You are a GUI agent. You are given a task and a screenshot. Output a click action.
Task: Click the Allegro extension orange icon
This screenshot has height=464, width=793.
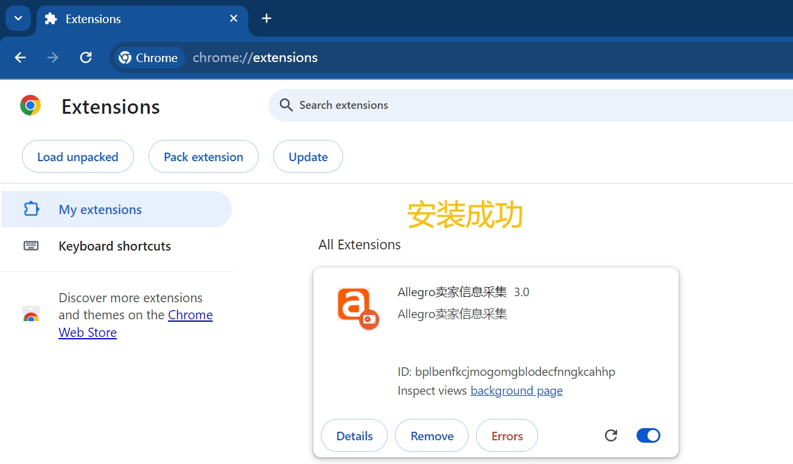point(357,308)
